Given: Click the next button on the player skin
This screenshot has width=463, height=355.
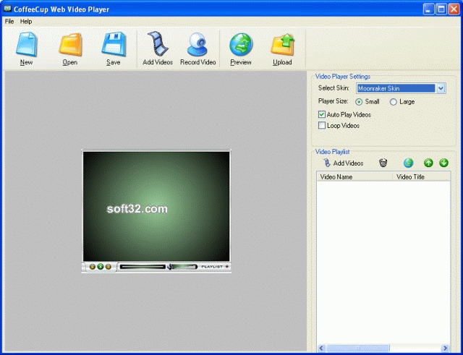Looking at the screenshot, I should 109,267.
